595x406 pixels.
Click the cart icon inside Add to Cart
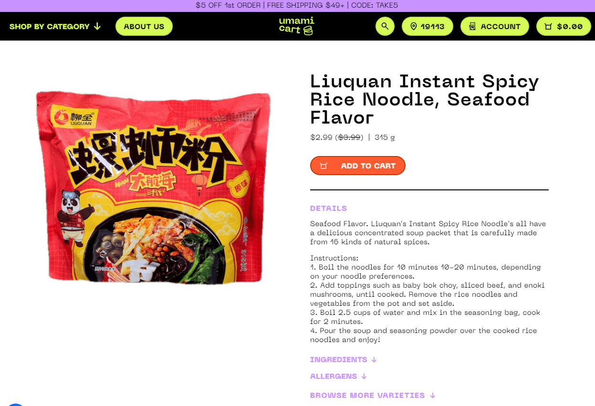(x=324, y=166)
